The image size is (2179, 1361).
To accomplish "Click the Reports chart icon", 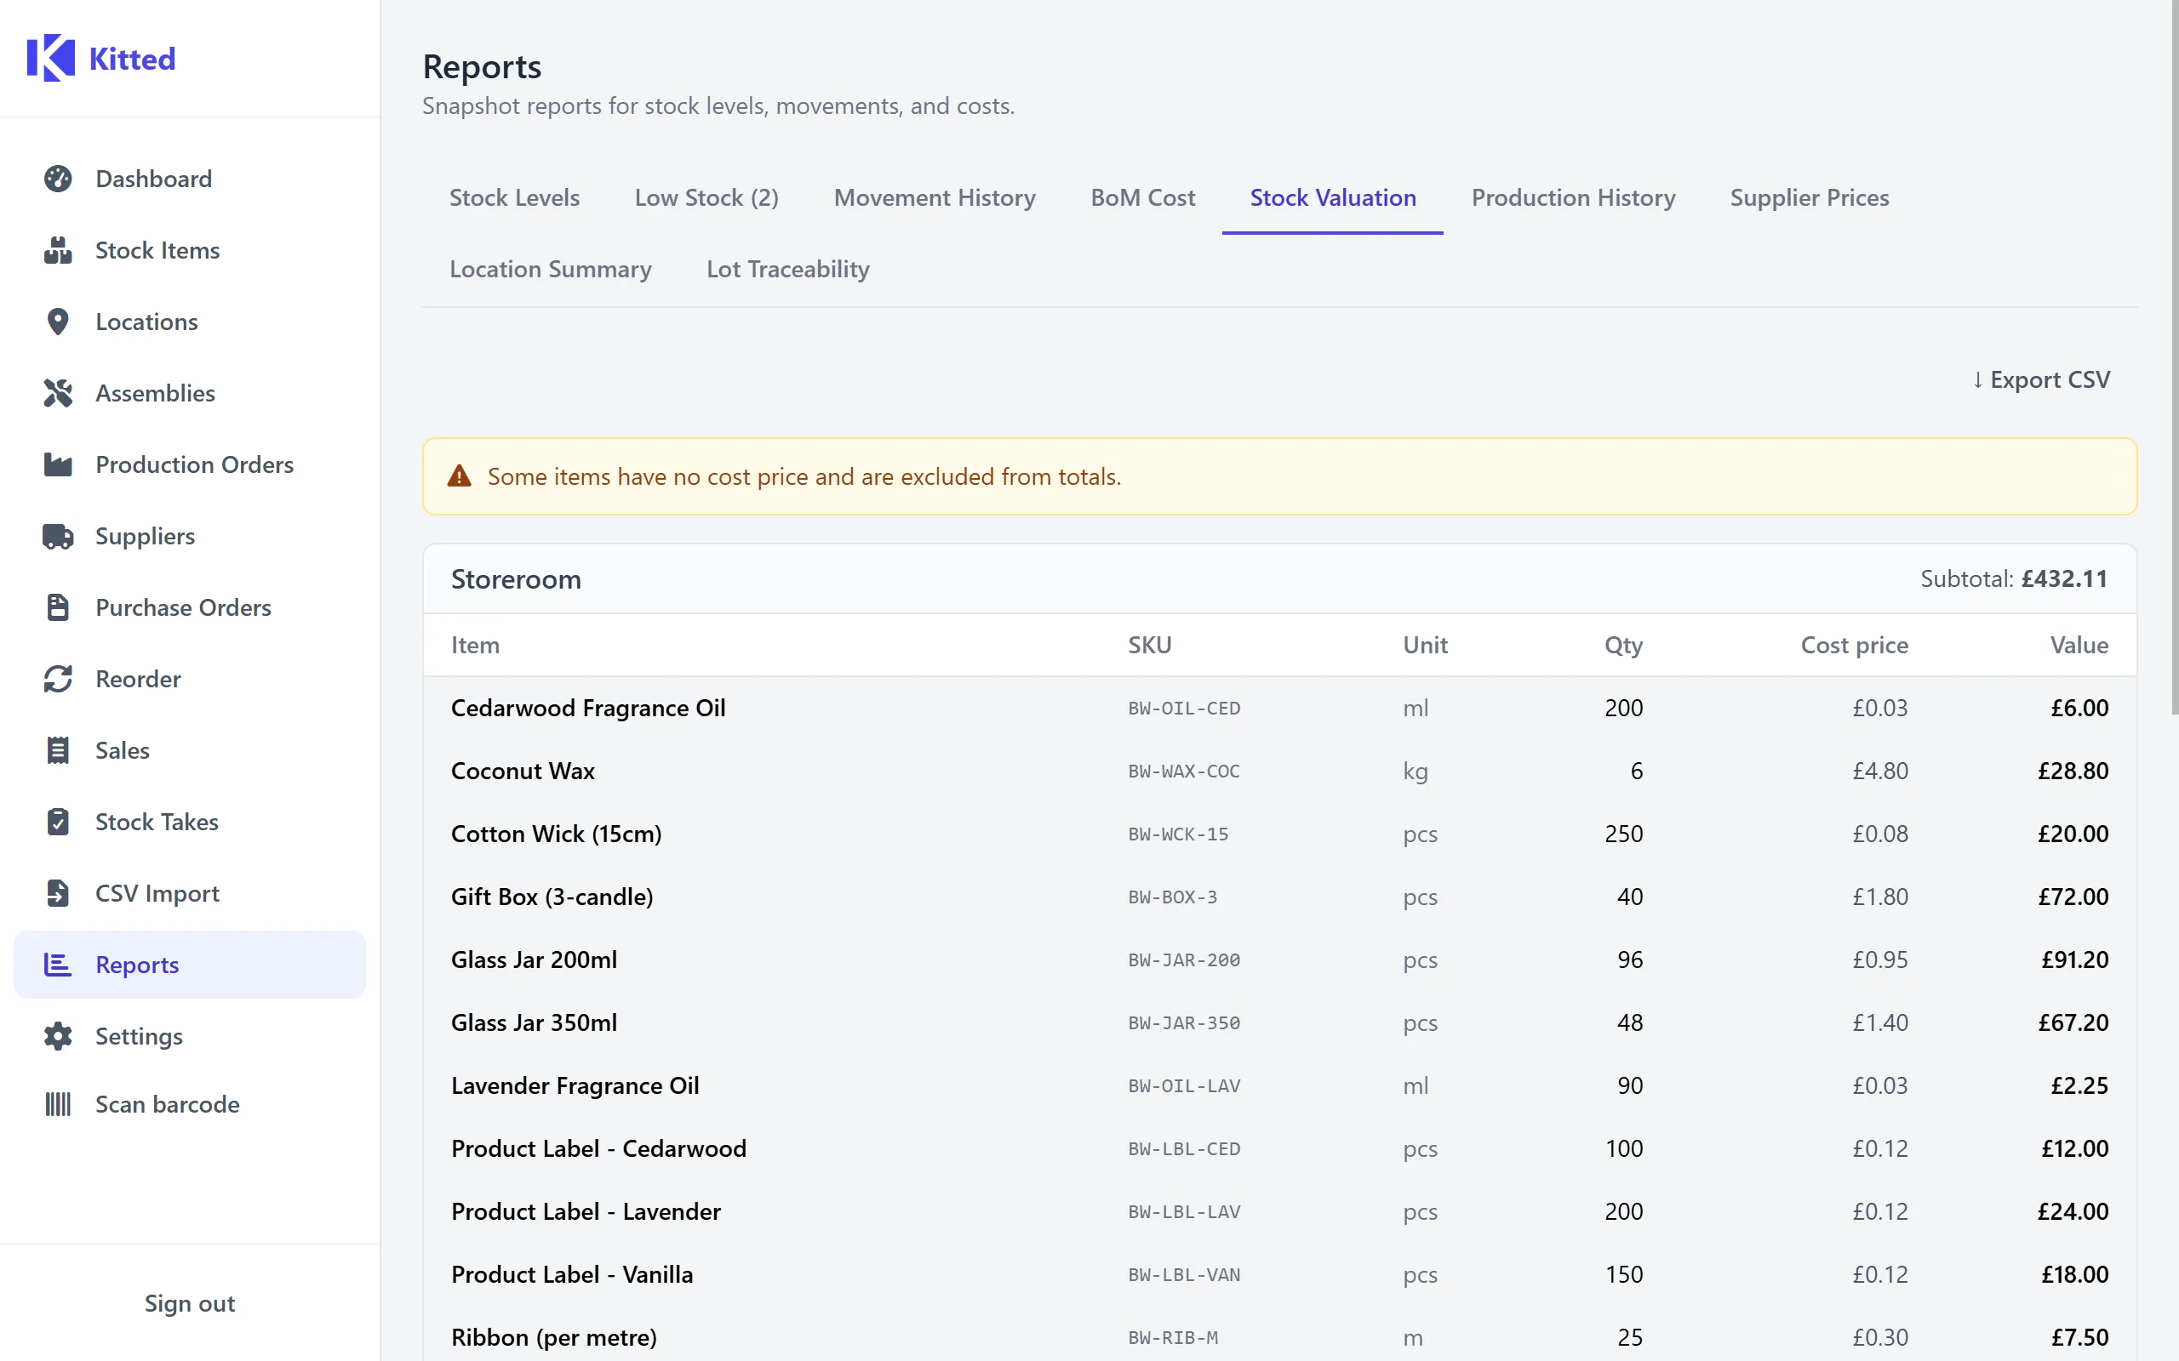I will (58, 965).
